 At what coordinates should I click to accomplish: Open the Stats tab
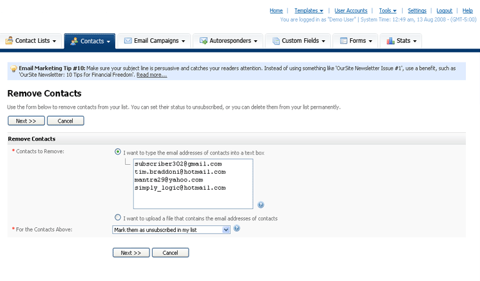[x=401, y=41]
